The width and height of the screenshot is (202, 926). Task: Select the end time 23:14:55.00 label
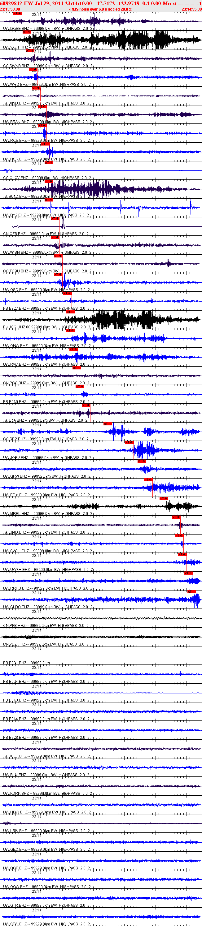click(x=191, y=9)
